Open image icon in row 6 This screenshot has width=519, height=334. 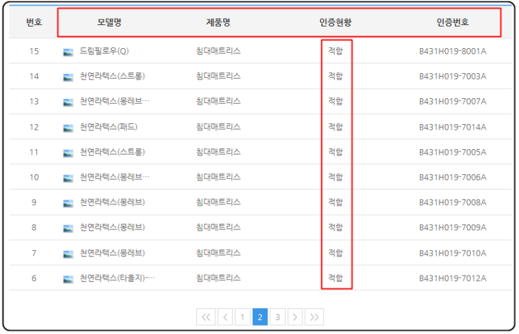coord(68,280)
